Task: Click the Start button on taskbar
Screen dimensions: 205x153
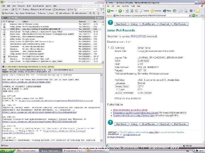Action: point(7,151)
